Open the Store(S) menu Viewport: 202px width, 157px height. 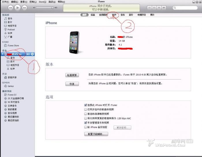tap(42, 2)
